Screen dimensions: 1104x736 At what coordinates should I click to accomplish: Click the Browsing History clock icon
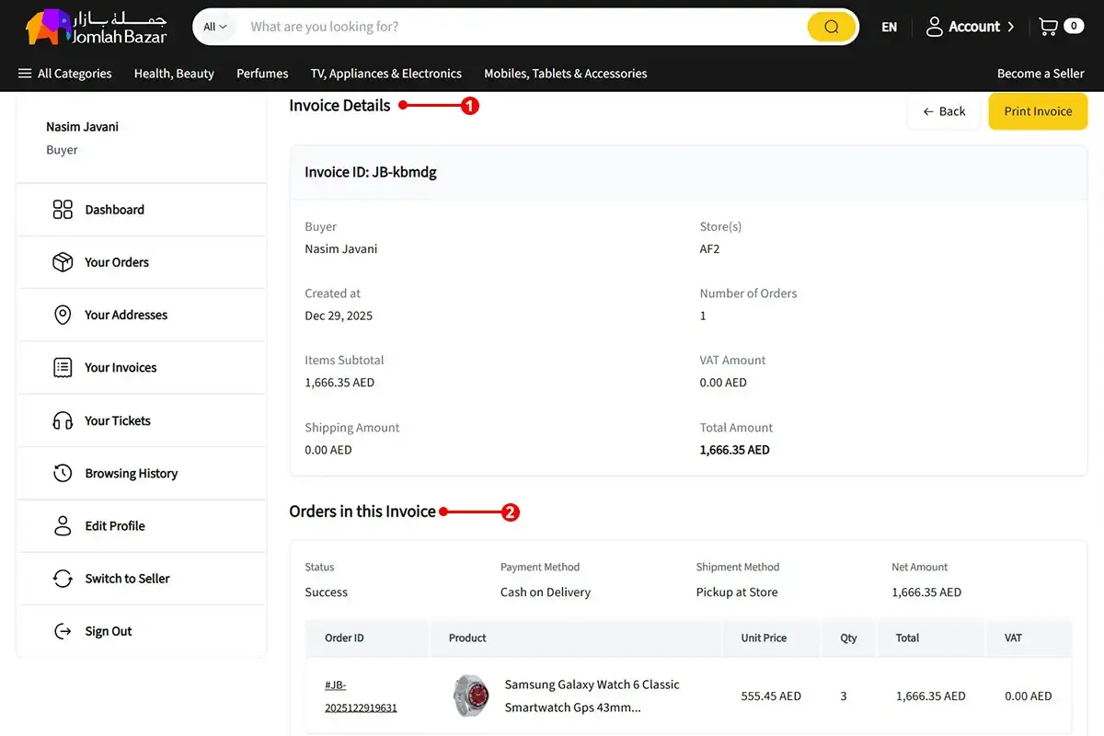point(63,474)
